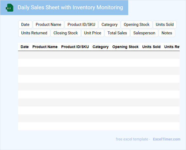
Task: Click the Product Name table column header
Action: (x=45, y=47)
